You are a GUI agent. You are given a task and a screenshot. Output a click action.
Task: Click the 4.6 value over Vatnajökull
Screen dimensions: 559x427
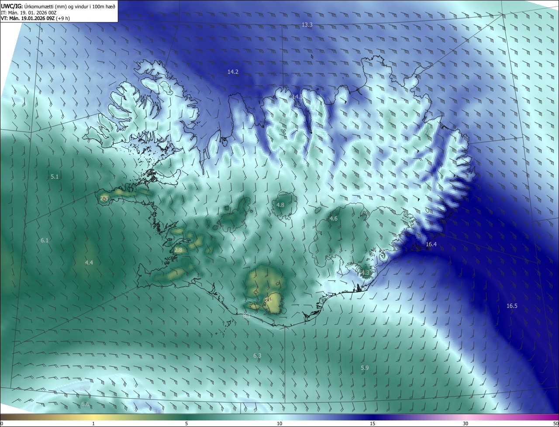pyautogui.click(x=334, y=218)
